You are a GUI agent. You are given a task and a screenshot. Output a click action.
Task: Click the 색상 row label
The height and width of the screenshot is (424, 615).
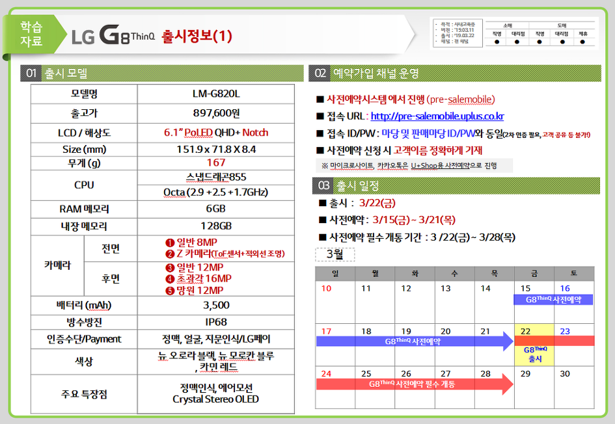[84, 362]
